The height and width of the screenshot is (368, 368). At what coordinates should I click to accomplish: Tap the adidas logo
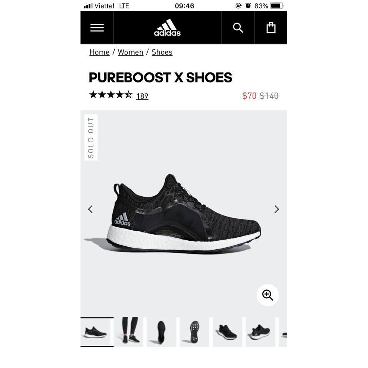(167, 28)
